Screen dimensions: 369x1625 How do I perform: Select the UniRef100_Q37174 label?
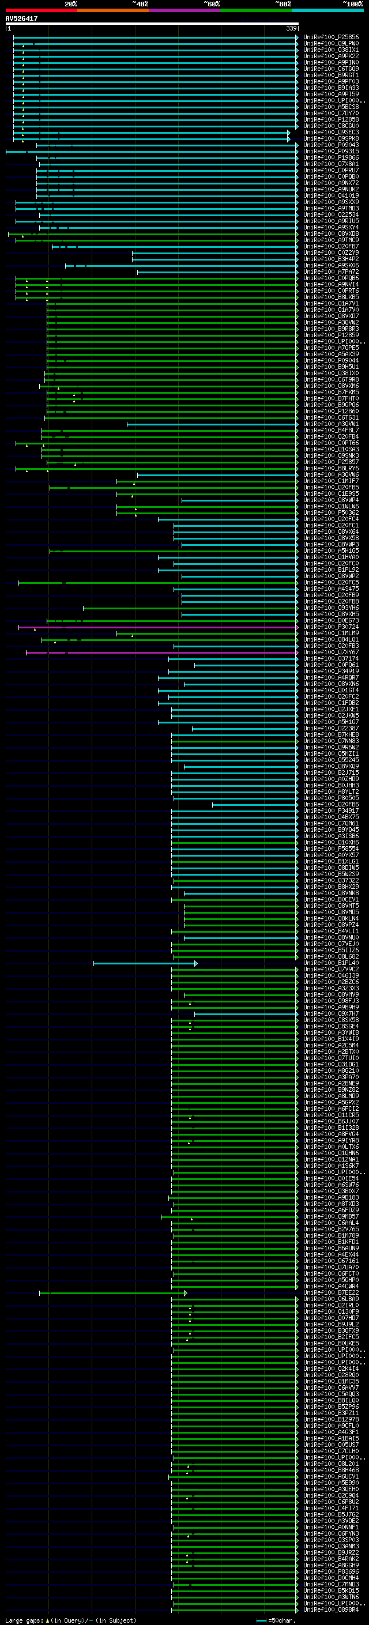tap(331, 658)
